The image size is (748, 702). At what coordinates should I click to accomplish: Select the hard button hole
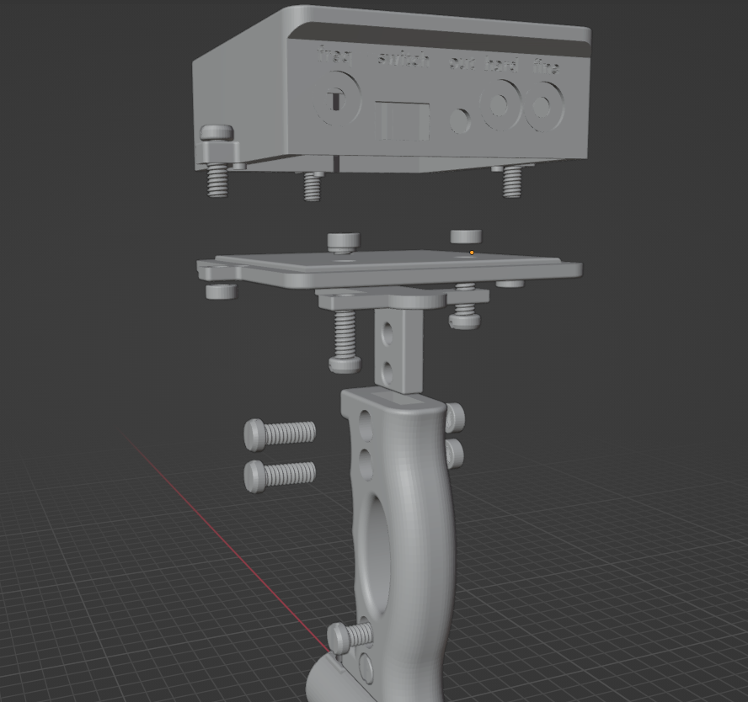pyautogui.click(x=500, y=107)
